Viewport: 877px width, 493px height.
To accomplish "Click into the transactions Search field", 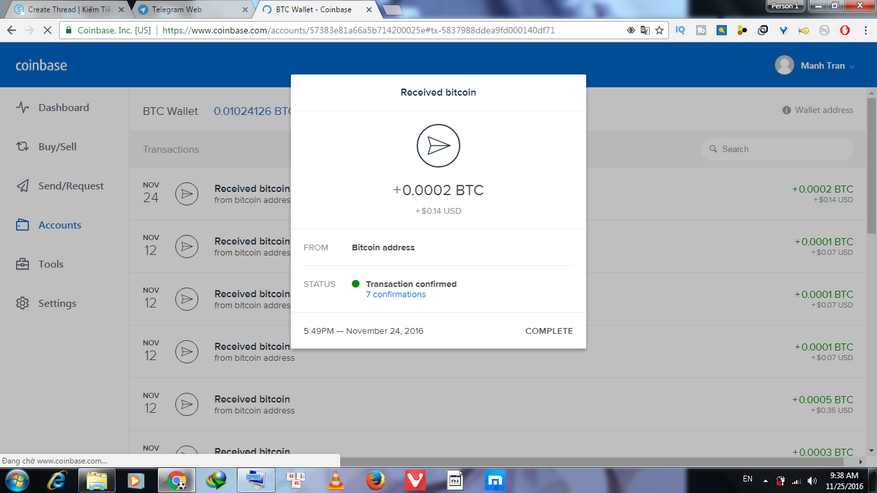I will coord(777,150).
